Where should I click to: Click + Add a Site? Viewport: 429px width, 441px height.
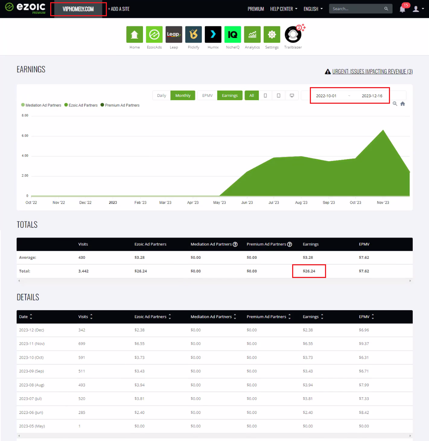point(119,9)
